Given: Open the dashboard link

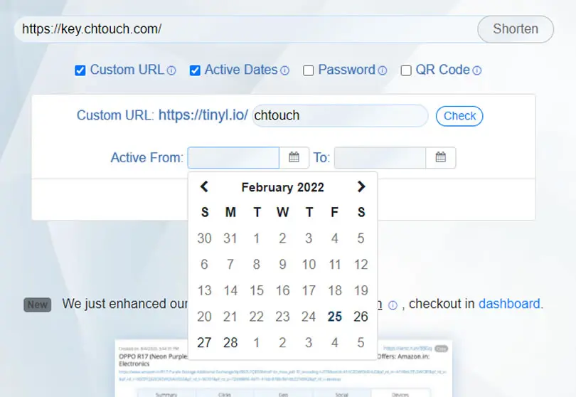Looking at the screenshot, I should tap(509, 304).
